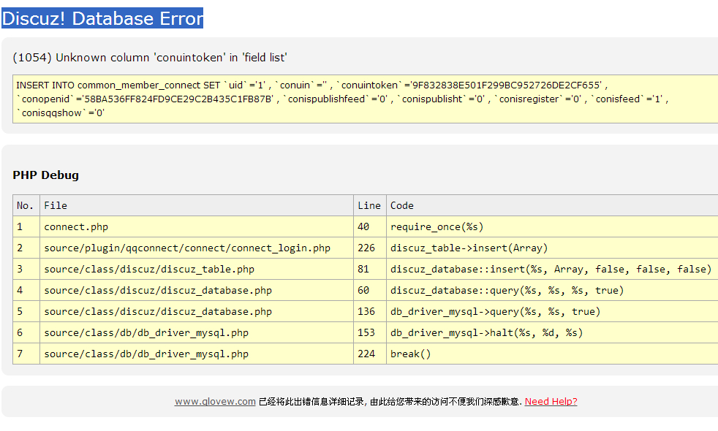Click line number 226 cell

[x=366, y=248]
